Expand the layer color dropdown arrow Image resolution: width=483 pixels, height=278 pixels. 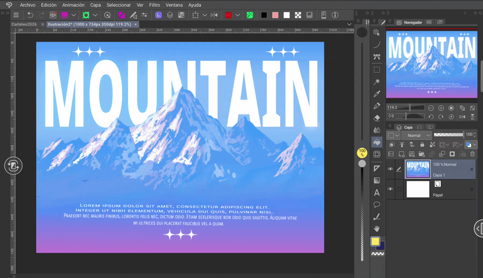[476, 145]
